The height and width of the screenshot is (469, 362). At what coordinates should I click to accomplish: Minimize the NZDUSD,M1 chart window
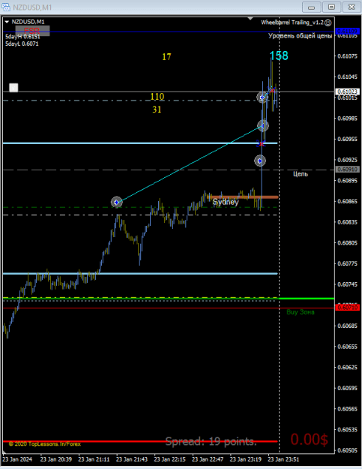(312, 7)
